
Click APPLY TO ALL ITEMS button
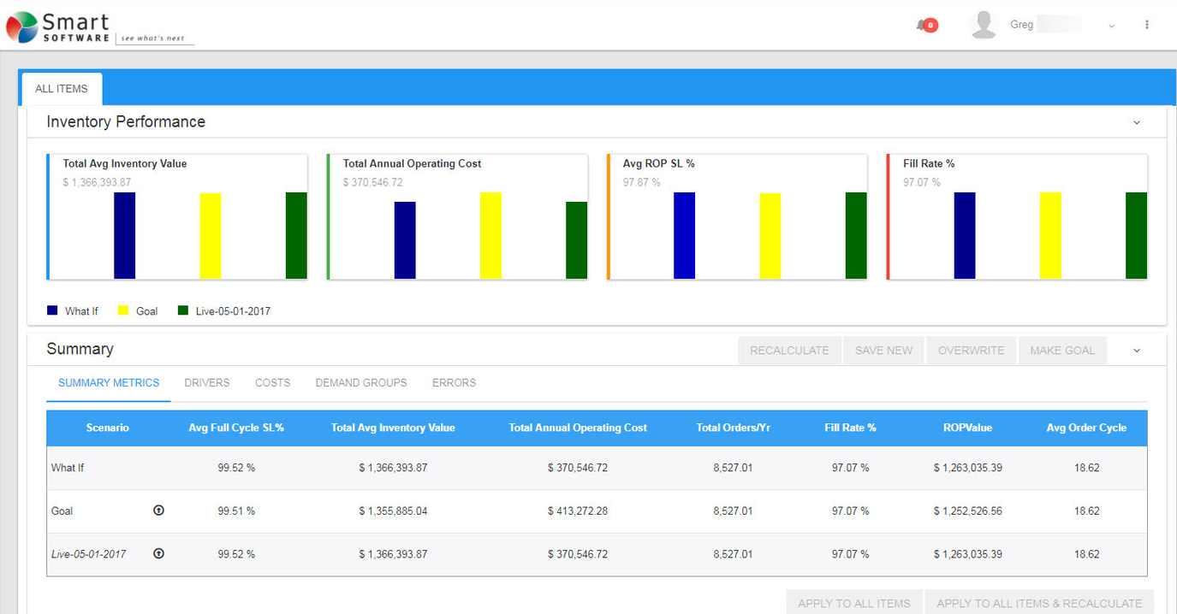point(854,602)
